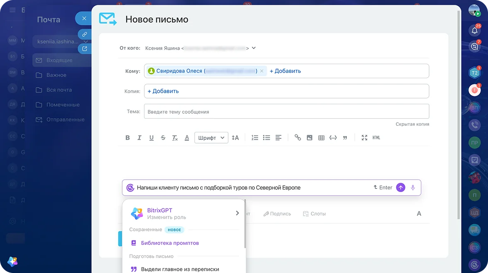The image size is (488, 273).
Task: Insert a table
Action: [x=322, y=138]
